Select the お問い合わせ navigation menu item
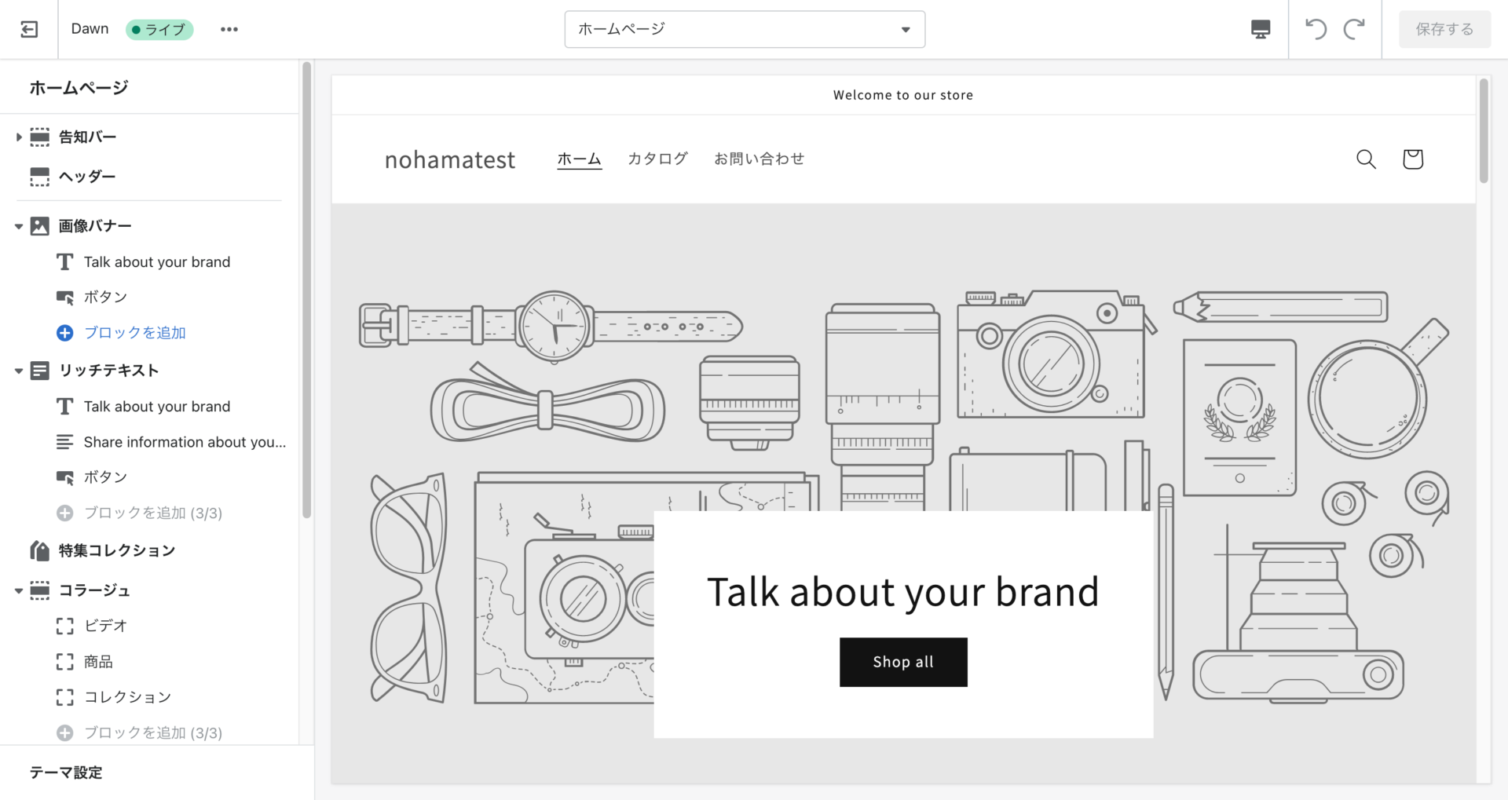 click(759, 159)
